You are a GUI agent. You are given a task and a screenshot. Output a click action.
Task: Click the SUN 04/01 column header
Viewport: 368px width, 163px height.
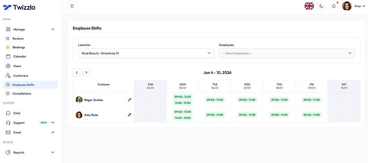[150, 86]
